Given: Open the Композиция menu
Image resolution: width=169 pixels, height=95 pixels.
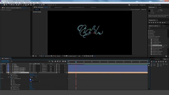Looking at the screenshot, I should (12, 3).
